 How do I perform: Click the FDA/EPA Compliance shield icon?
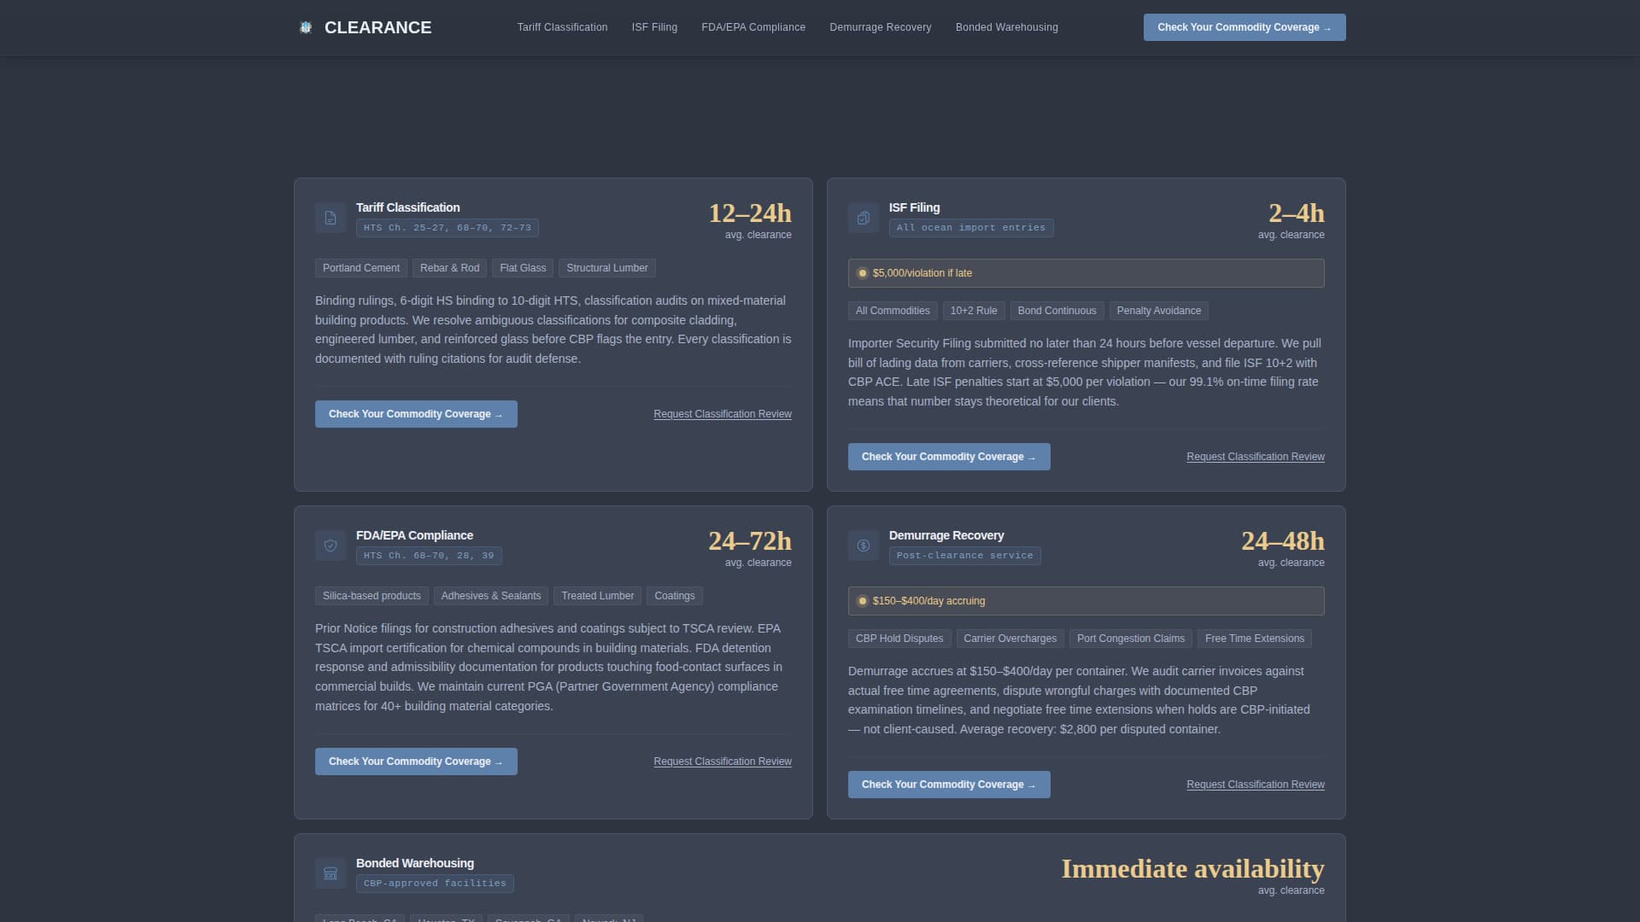pos(331,546)
